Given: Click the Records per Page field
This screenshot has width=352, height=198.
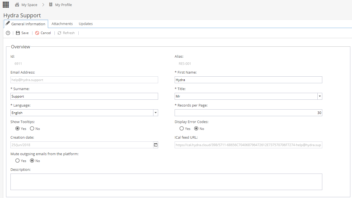Looking at the screenshot, I should 248,113.
